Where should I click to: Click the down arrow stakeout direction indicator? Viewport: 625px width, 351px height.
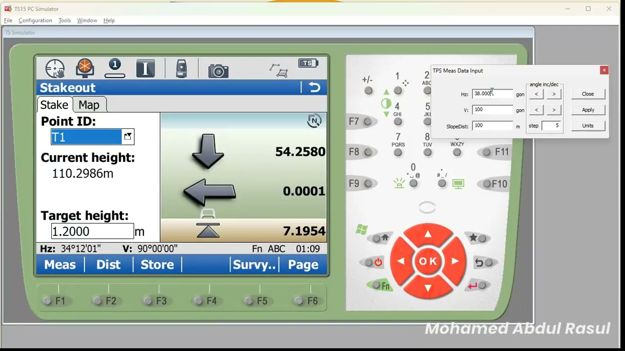pyautogui.click(x=208, y=152)
